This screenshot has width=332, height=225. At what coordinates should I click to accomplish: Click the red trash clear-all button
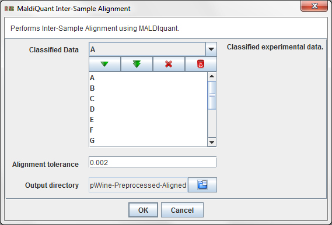click(201, 64)
